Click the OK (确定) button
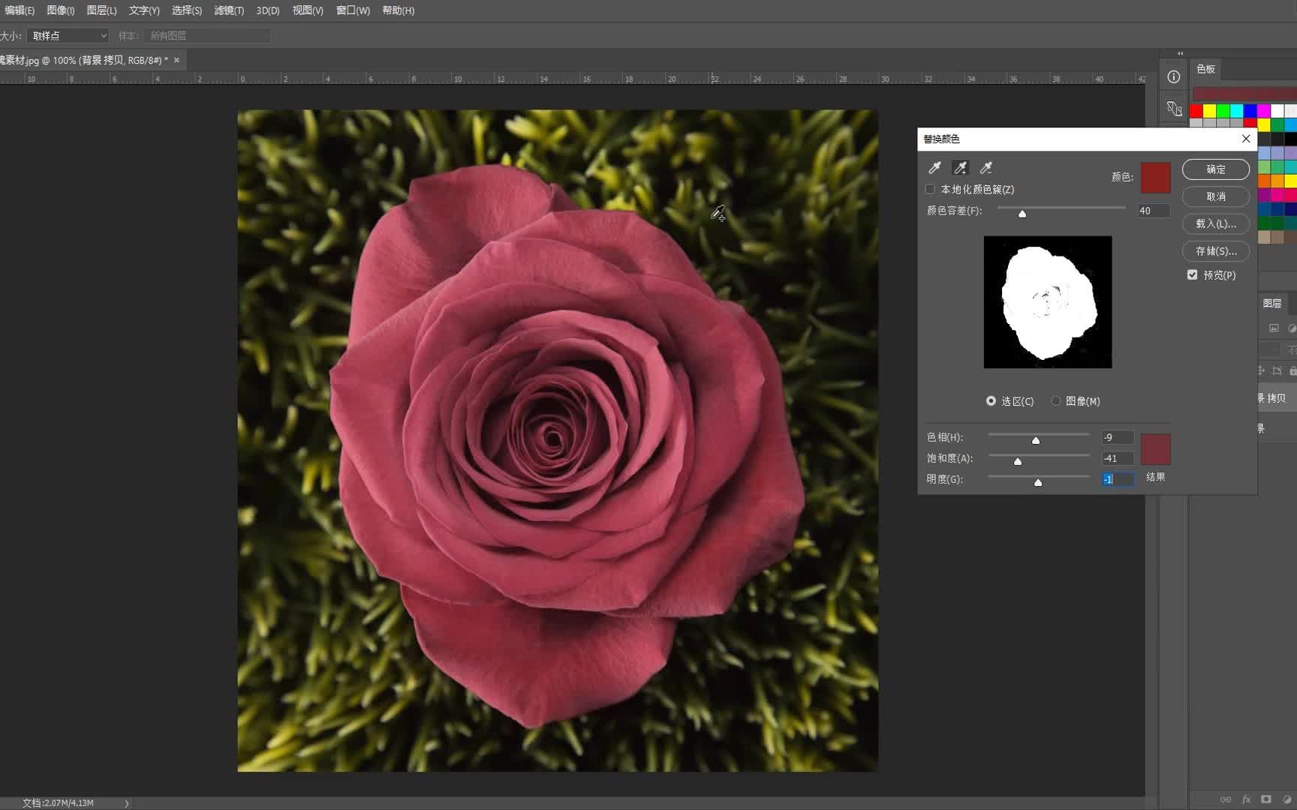Viewport: 1297px width, 810px height. tap(1215, 169)
